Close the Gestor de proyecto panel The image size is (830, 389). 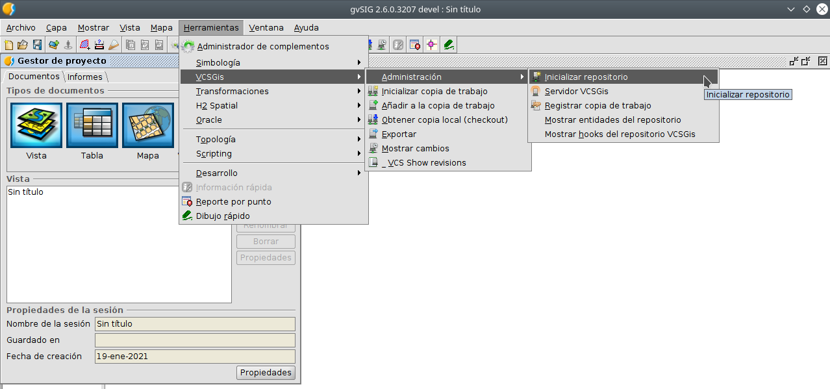tap(822, 61)
